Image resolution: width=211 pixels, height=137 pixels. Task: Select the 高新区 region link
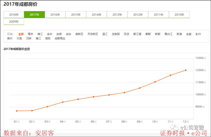pyautogui.click(x=79, y=34)
